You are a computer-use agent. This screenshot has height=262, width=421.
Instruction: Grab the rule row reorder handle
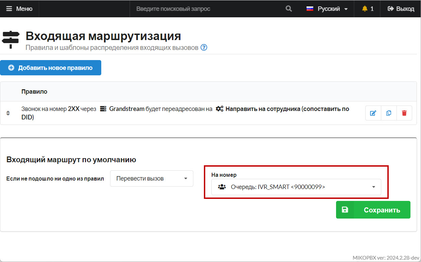tap(8, 113)
